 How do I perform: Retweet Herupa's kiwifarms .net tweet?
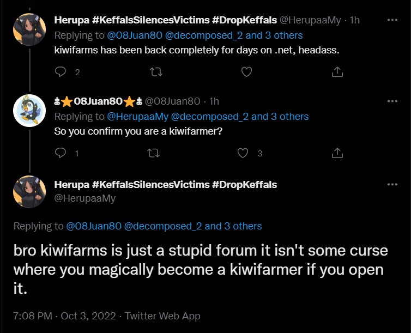point(156,71)
